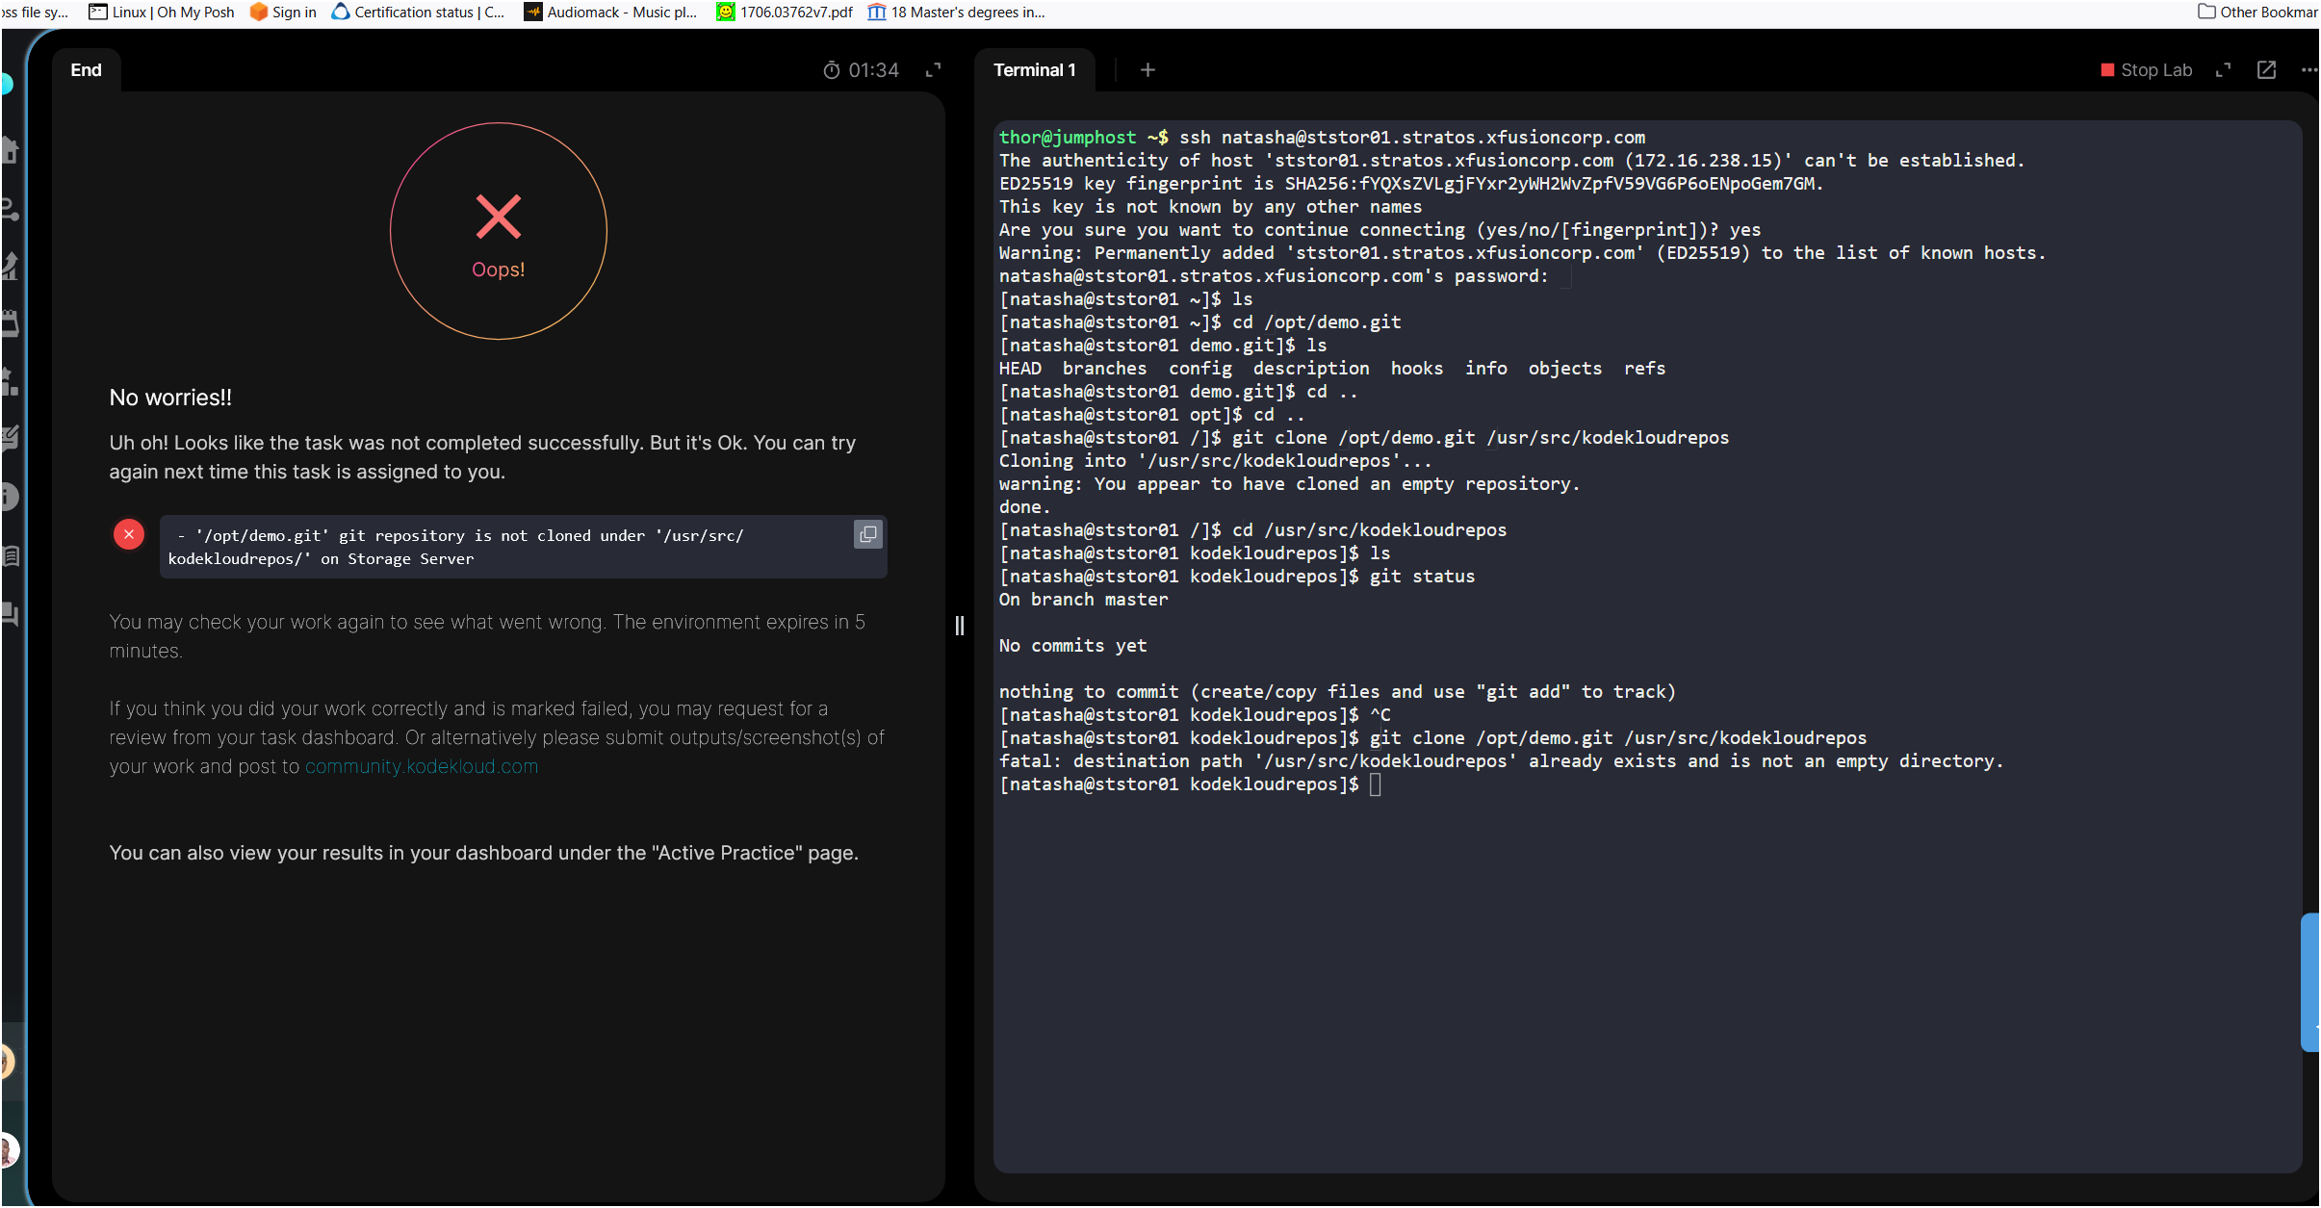Copy the error message with copy icon

pos(867,534)
